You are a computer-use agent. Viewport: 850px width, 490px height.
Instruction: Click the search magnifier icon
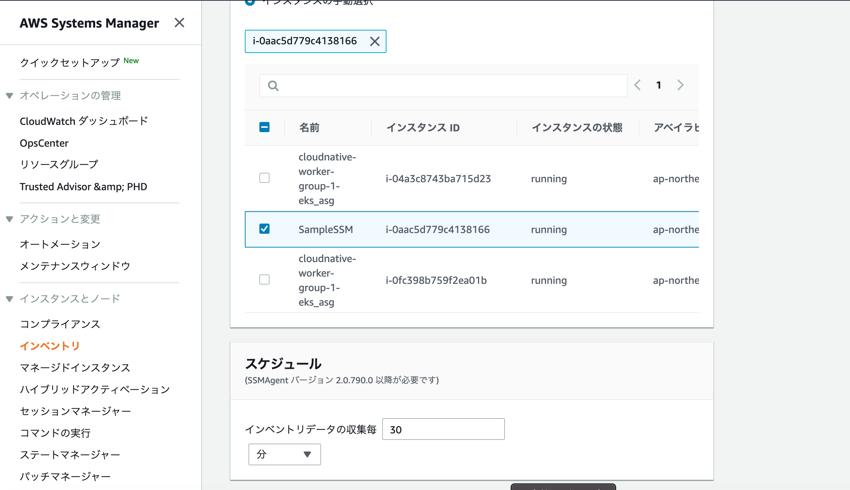click(273, 86)
